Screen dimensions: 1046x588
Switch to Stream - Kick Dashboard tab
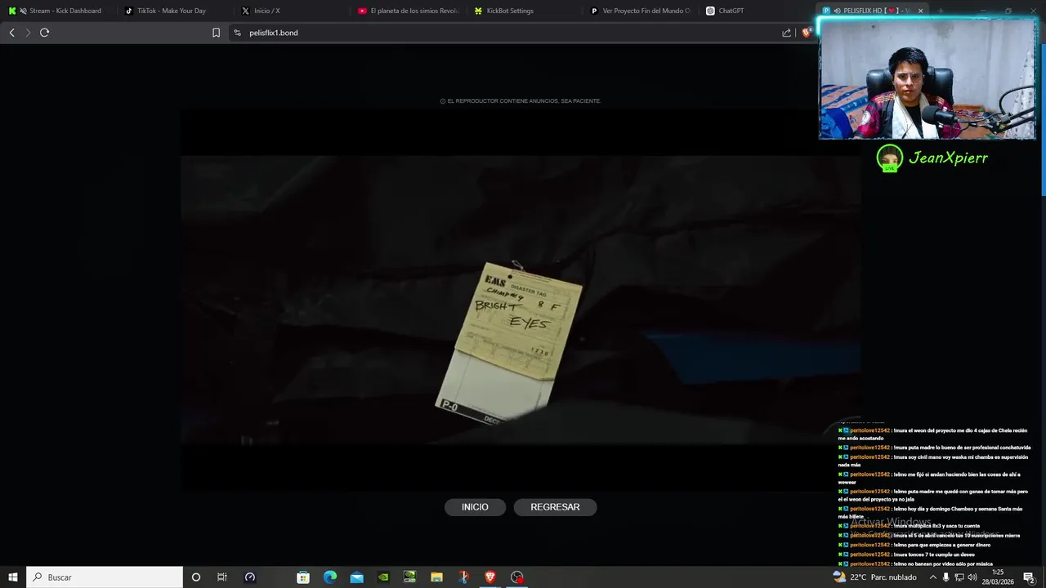60,11
